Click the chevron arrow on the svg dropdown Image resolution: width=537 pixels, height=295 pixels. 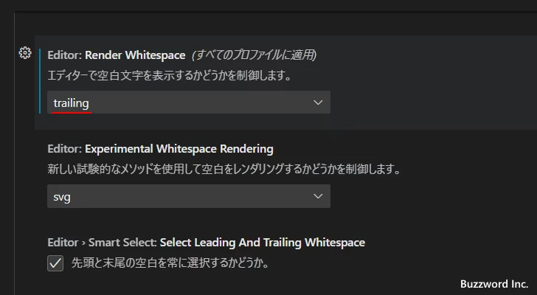[x=318, y=196]
